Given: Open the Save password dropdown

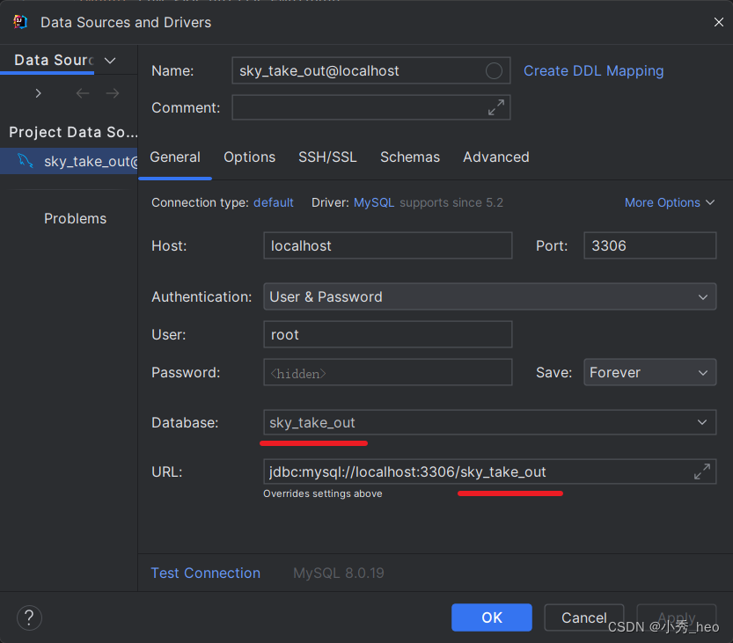Looking at the screenshot, I should (649, 372).
